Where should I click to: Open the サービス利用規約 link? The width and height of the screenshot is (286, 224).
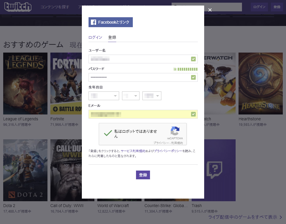coord(133,151)
